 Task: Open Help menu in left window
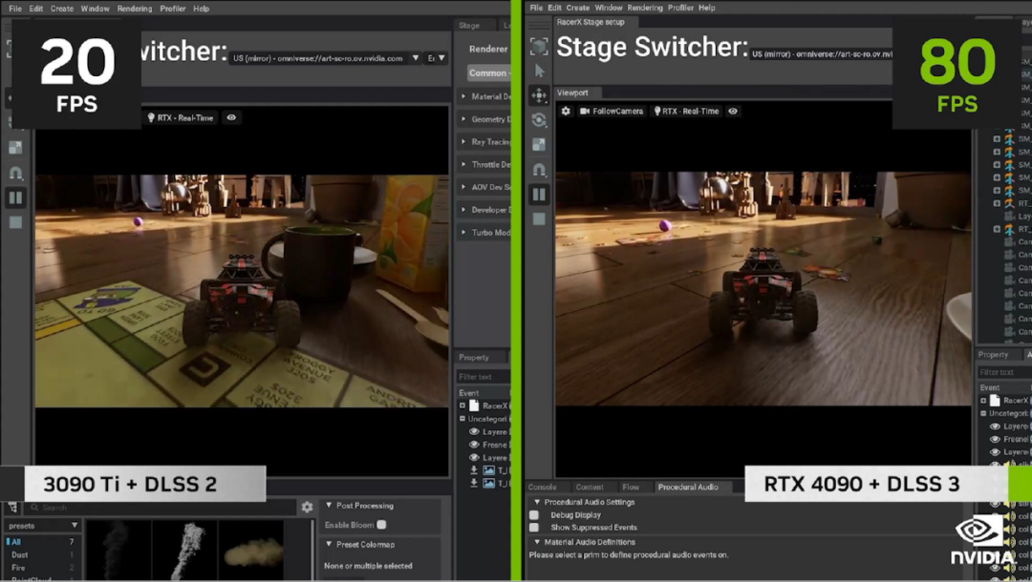202,9
